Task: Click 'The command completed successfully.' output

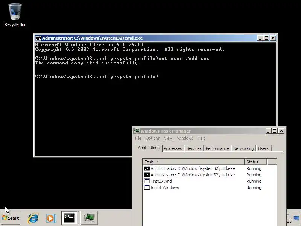Action: 88,63
